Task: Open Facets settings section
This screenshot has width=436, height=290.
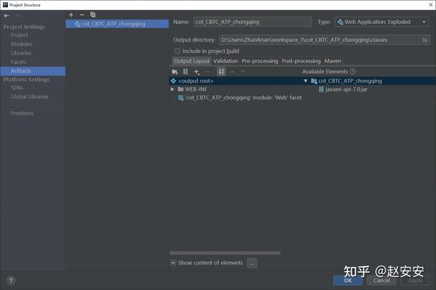Action: pos(18,62)
